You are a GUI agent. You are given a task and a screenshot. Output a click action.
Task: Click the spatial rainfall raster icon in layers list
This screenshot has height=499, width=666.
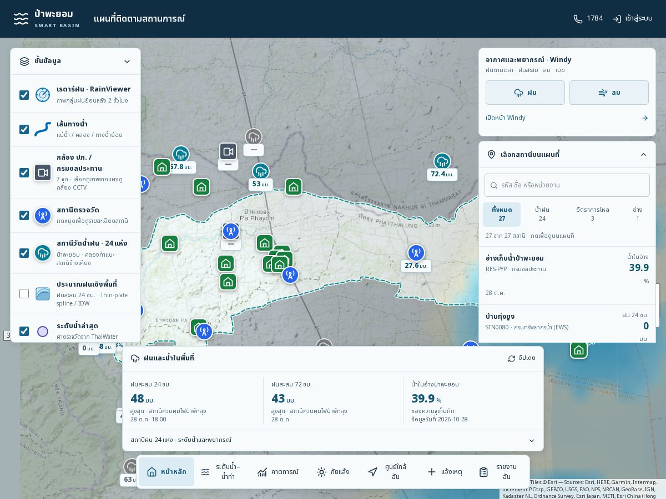[x=43, y=293]
